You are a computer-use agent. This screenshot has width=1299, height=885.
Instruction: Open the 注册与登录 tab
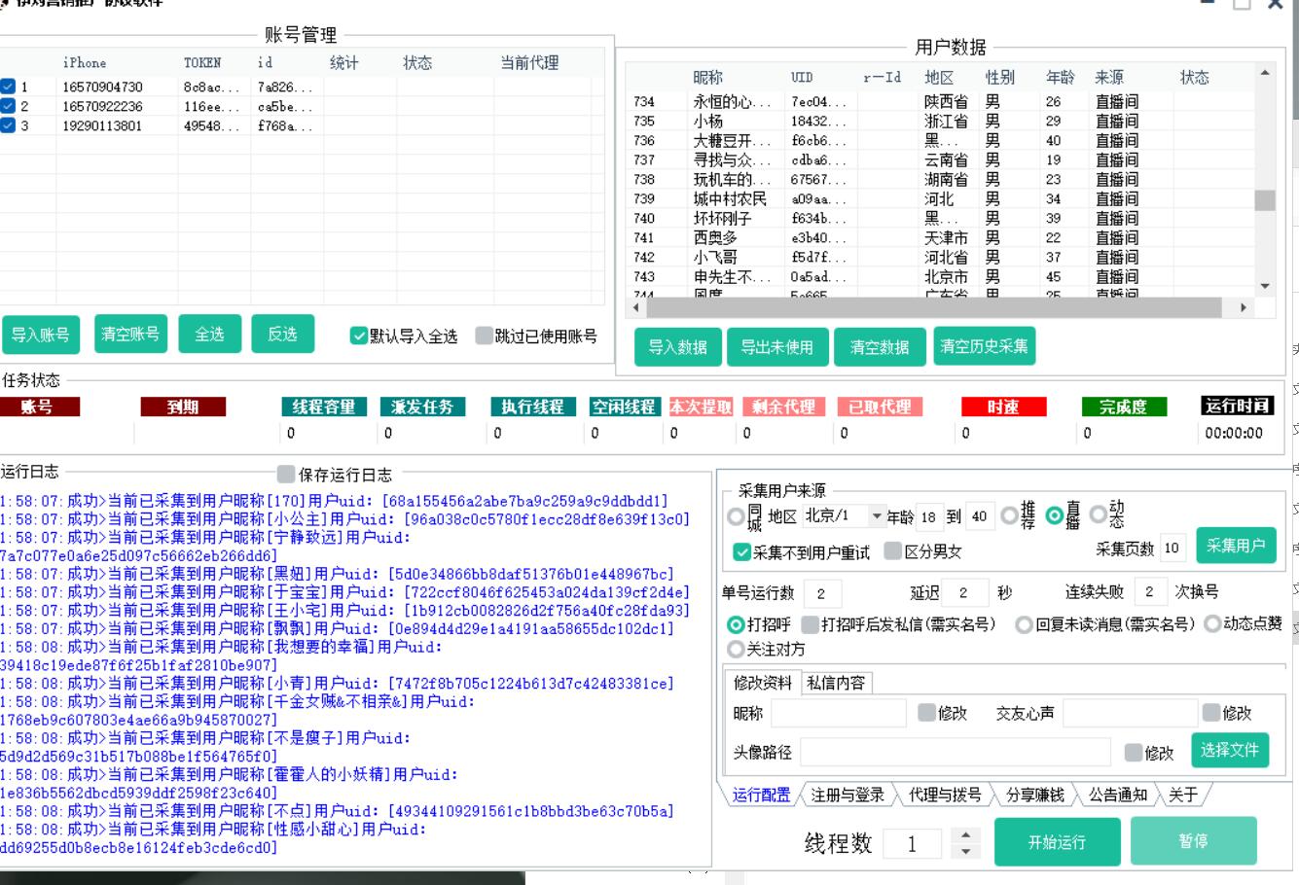[x=847, y=796]
